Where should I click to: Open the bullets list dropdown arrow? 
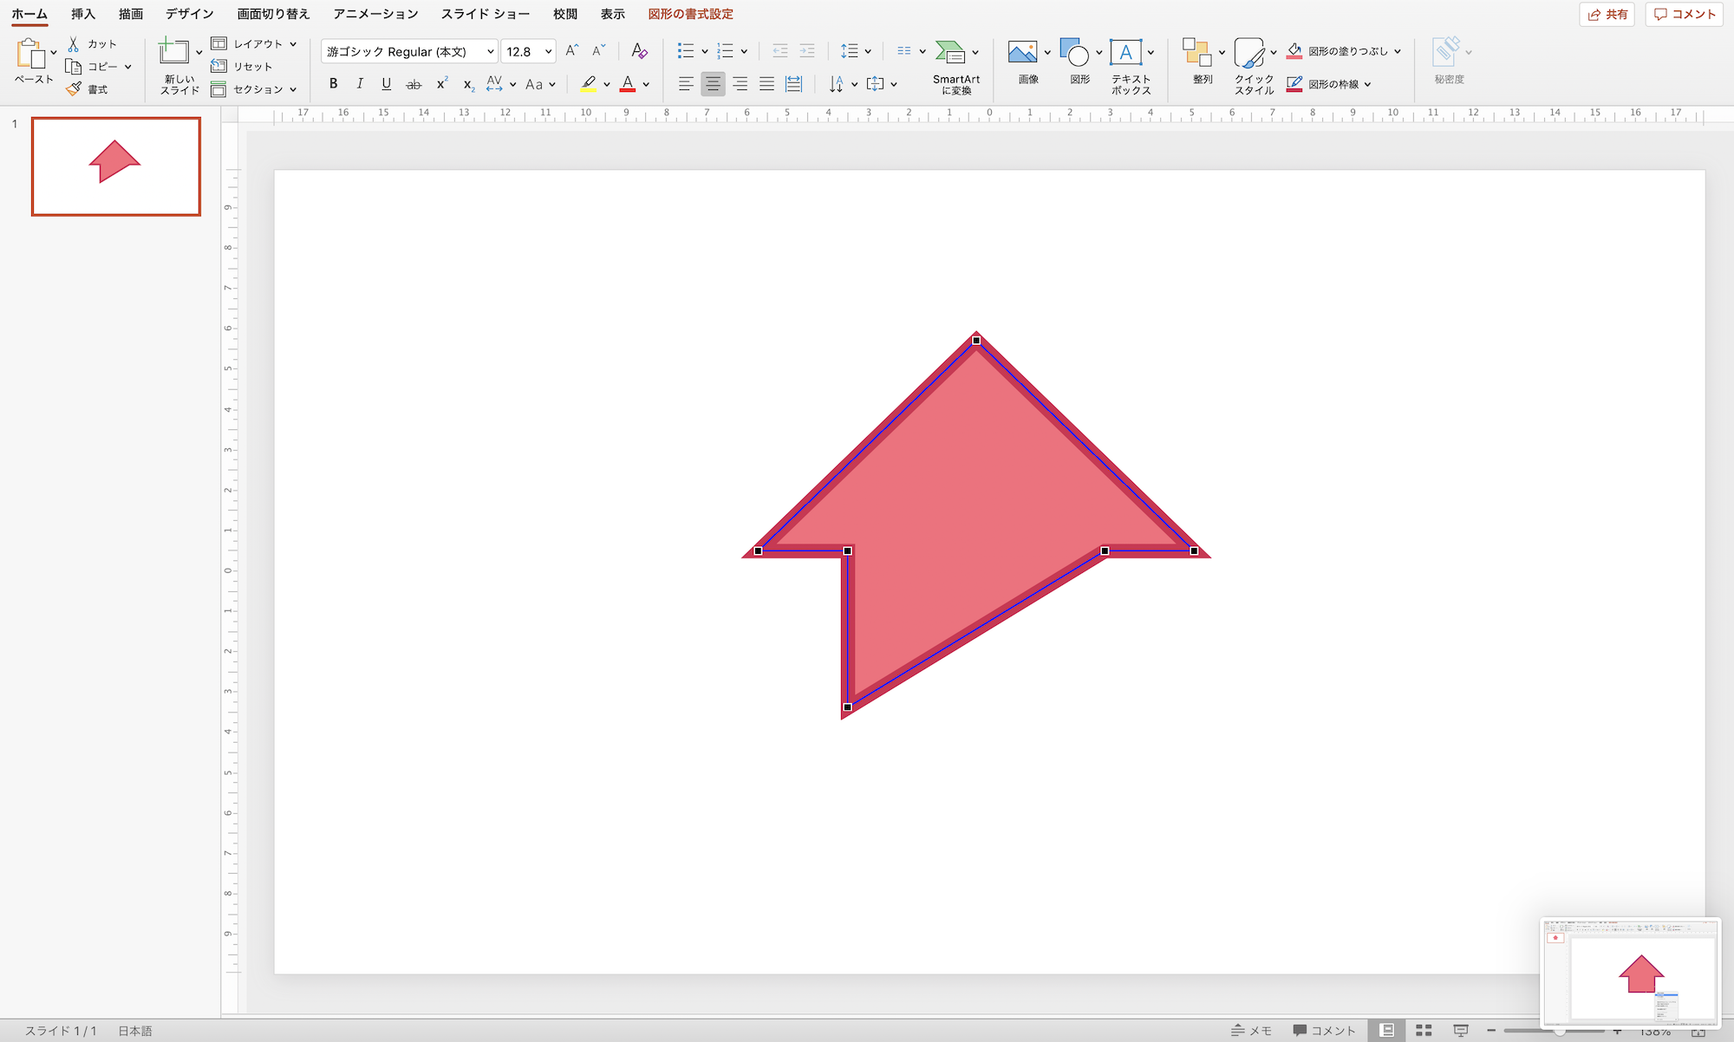coord(705,52)
